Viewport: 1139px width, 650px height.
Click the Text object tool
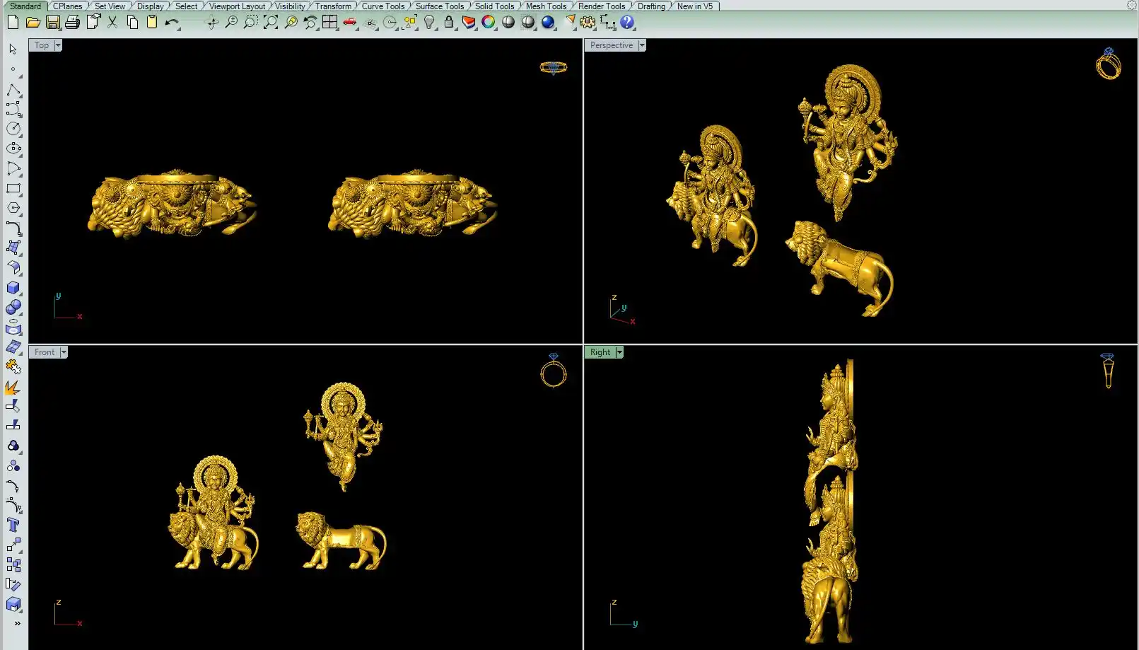(13, 525)
